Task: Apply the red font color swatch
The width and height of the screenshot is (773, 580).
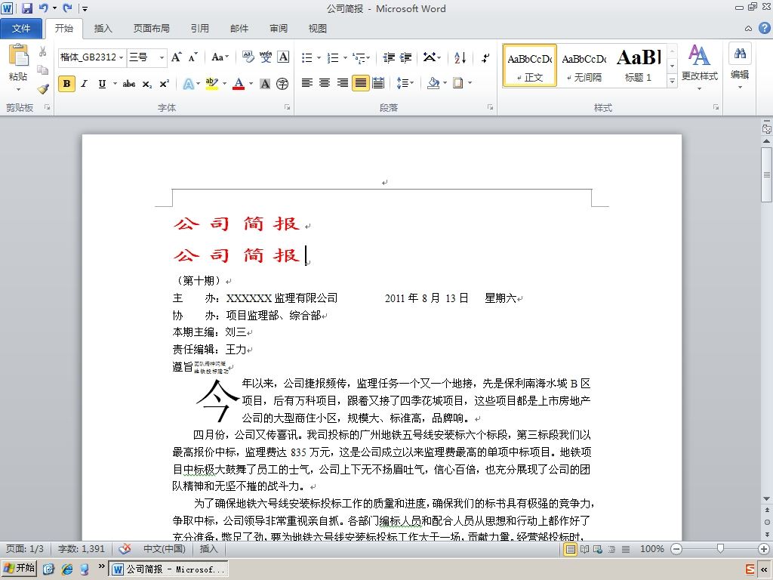Action: click(x=239, y=84)
